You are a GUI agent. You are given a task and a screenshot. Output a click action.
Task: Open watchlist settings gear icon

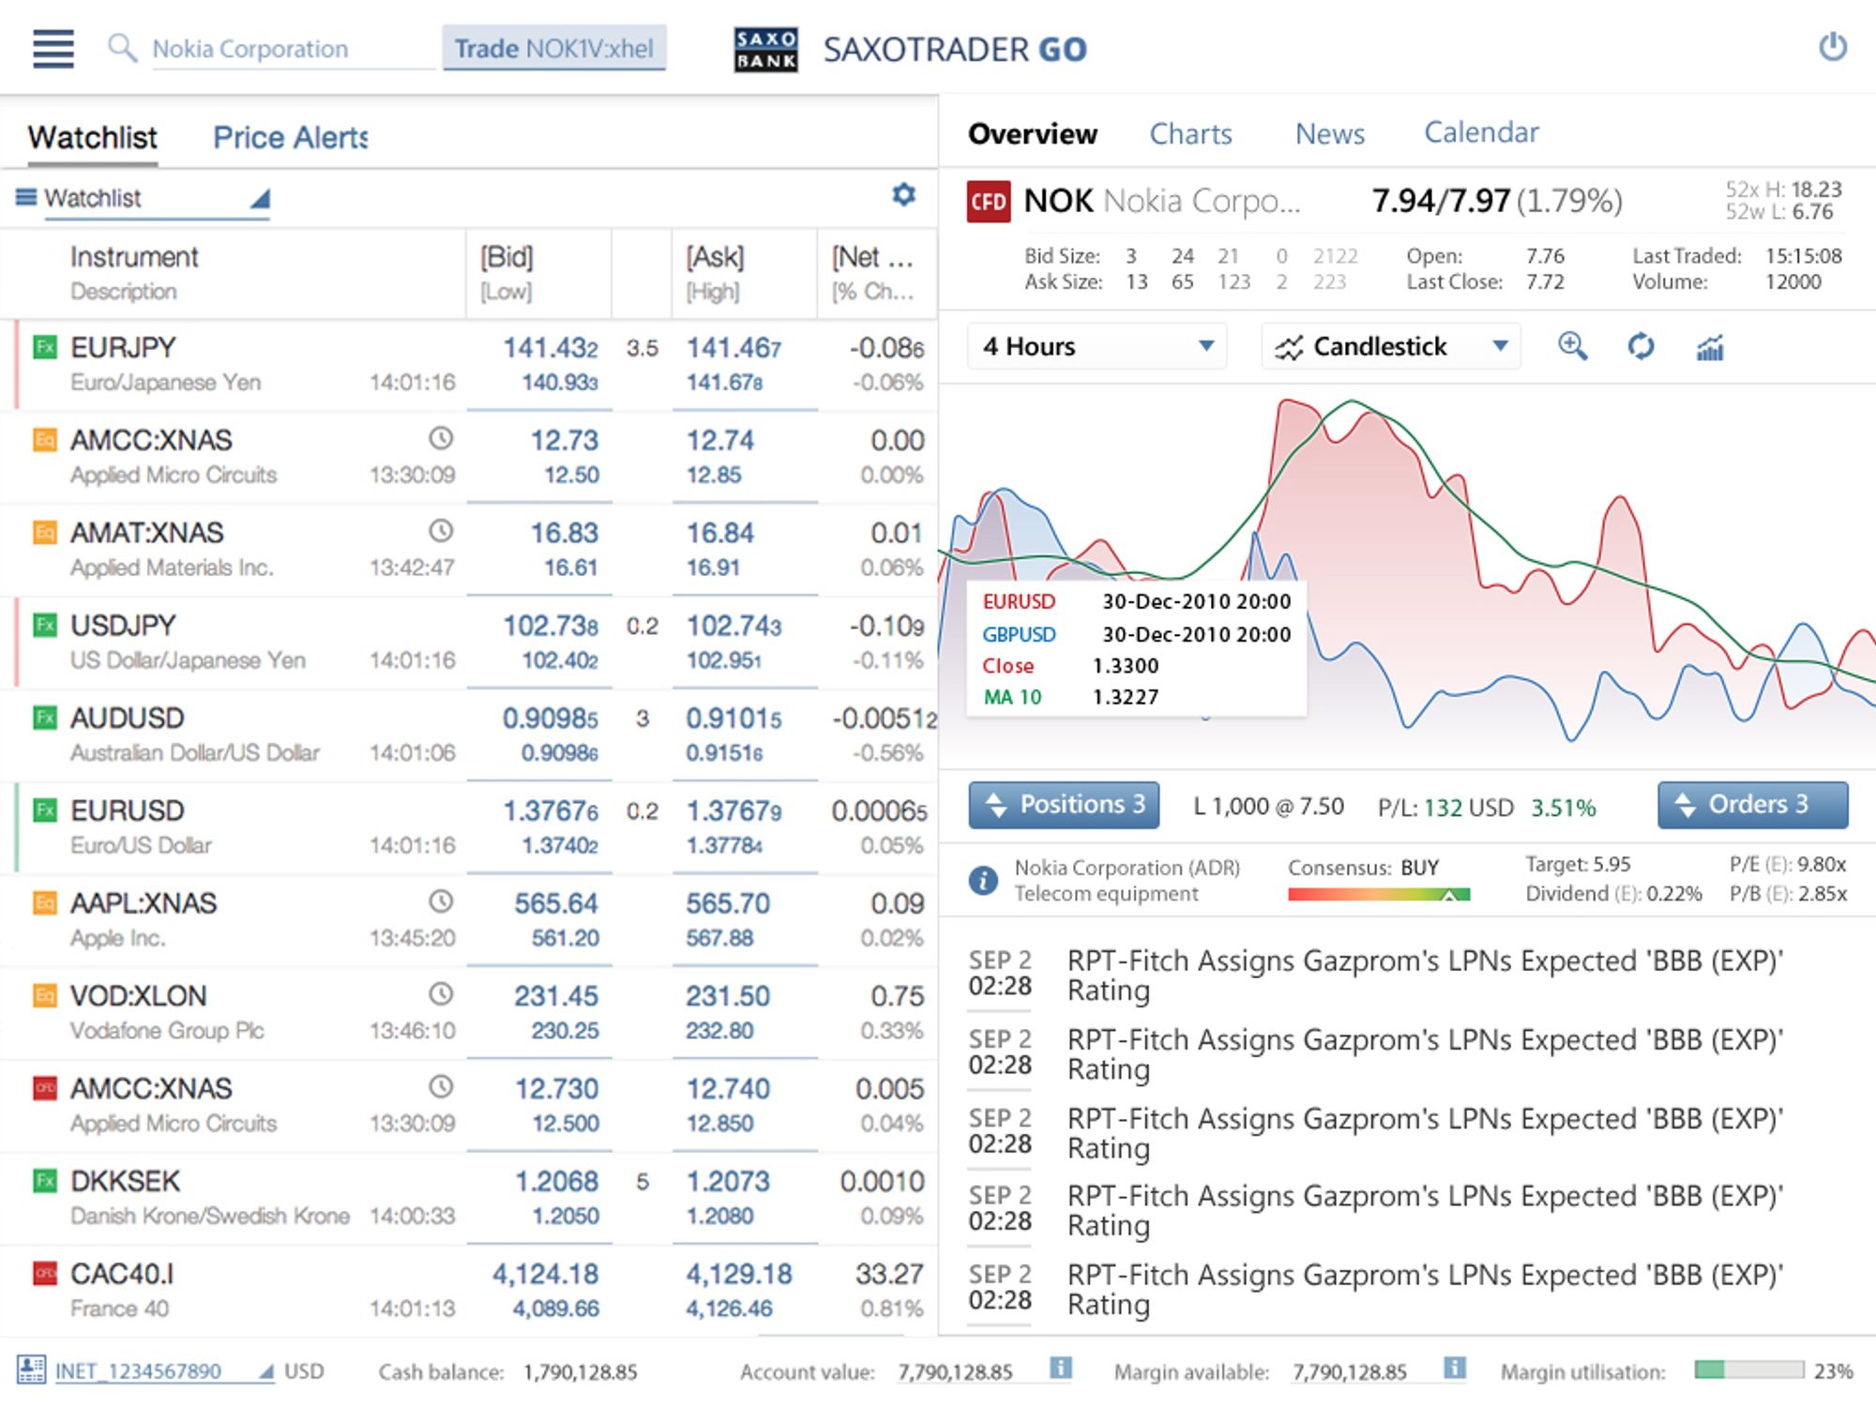903,195
